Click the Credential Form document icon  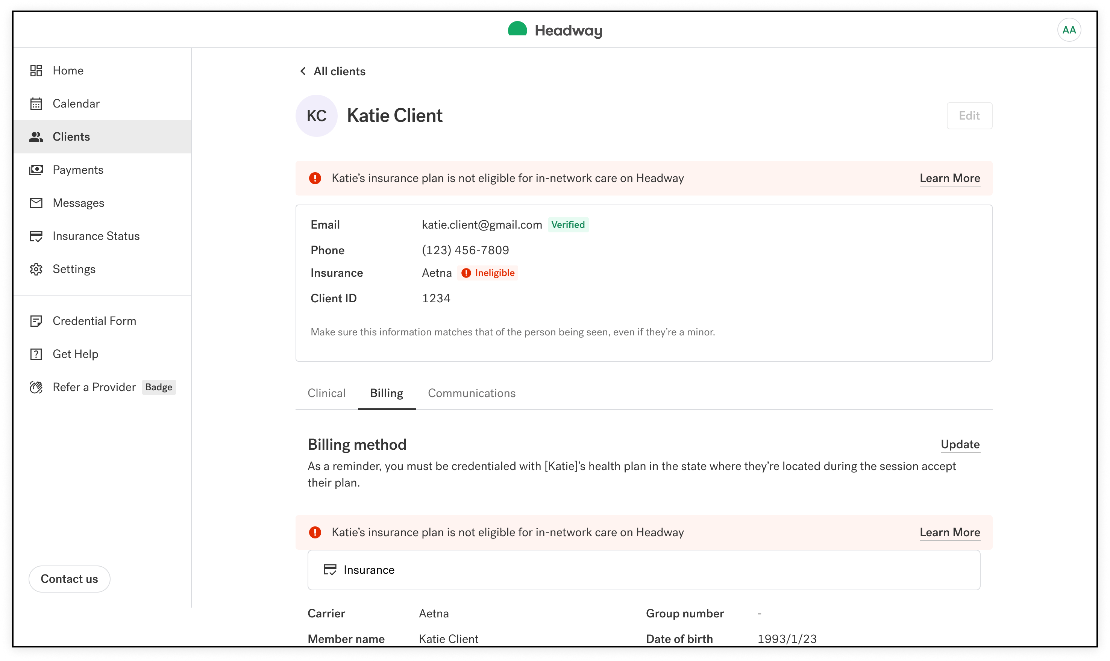(36, 321)
